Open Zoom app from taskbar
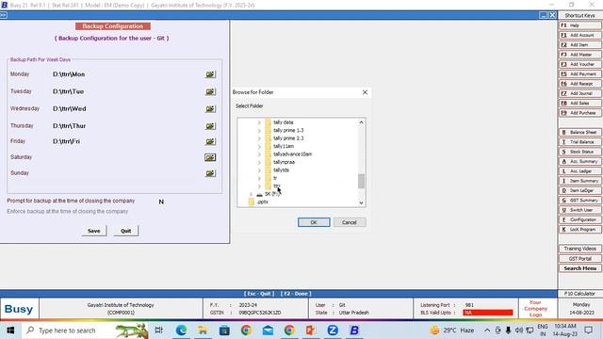Viewport: 603px width, 339px height. 333,331
